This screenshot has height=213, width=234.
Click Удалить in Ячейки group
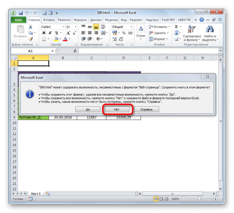coord(159,33)
